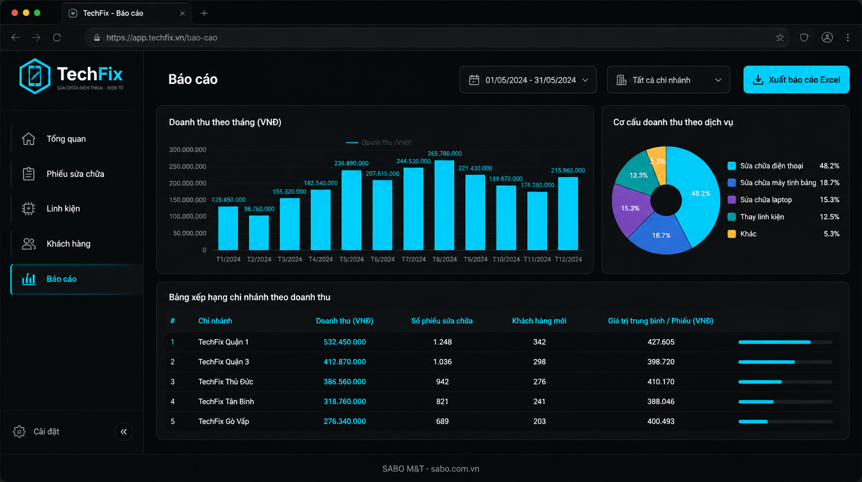Open the Khách hàng people icon
Viewport: 862px width, 482px height.
pyautogui.click(x=28, y=244)
